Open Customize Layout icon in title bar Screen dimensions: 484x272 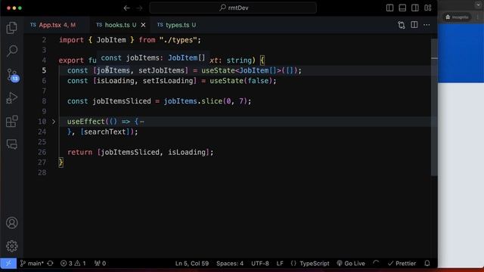coord(428,8)
